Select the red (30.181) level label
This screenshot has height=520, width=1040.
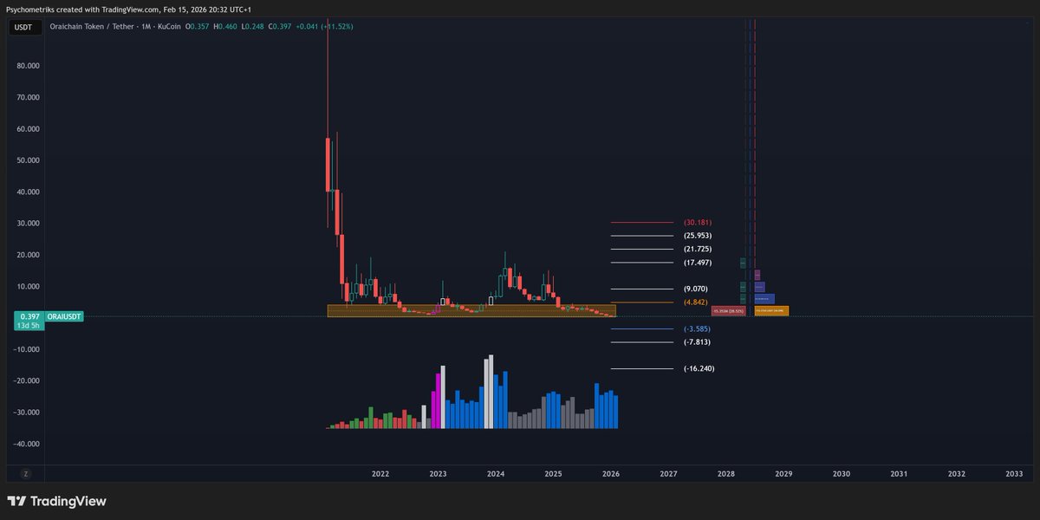click(x=698, y=223)
